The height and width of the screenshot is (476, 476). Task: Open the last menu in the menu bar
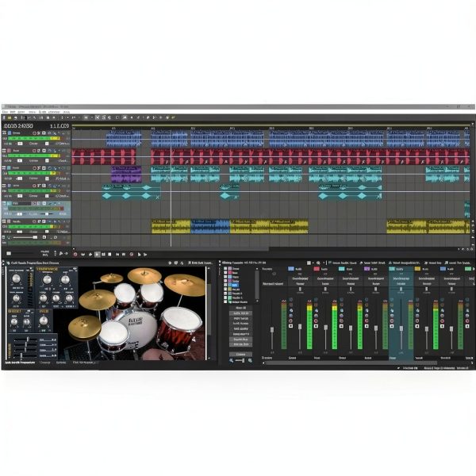pyautogui.click(x=66, y=112)
